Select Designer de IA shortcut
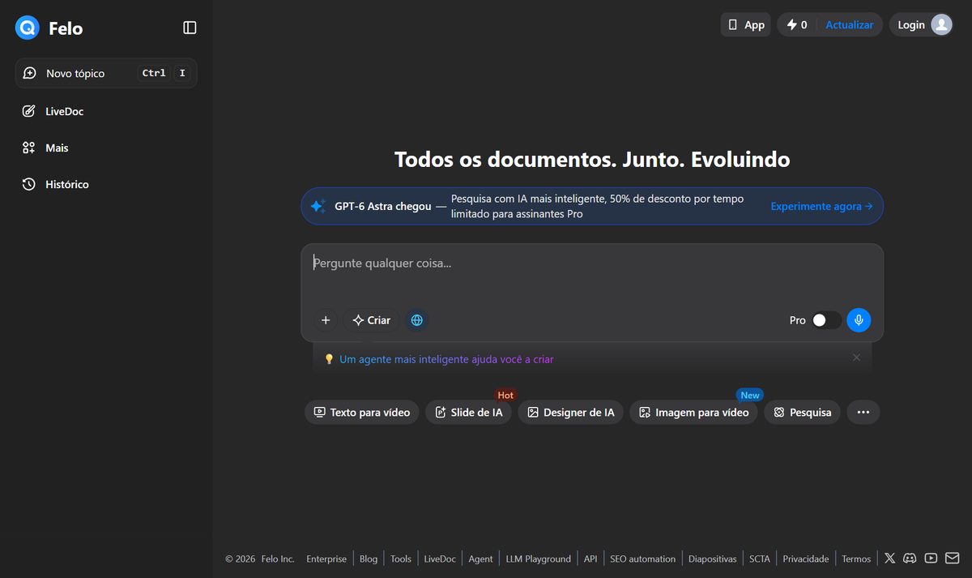 coord(571,412)
